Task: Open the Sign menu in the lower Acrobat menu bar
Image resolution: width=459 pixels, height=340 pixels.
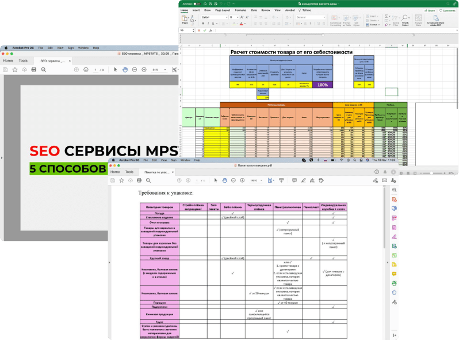Action: [x=174, y=160]
